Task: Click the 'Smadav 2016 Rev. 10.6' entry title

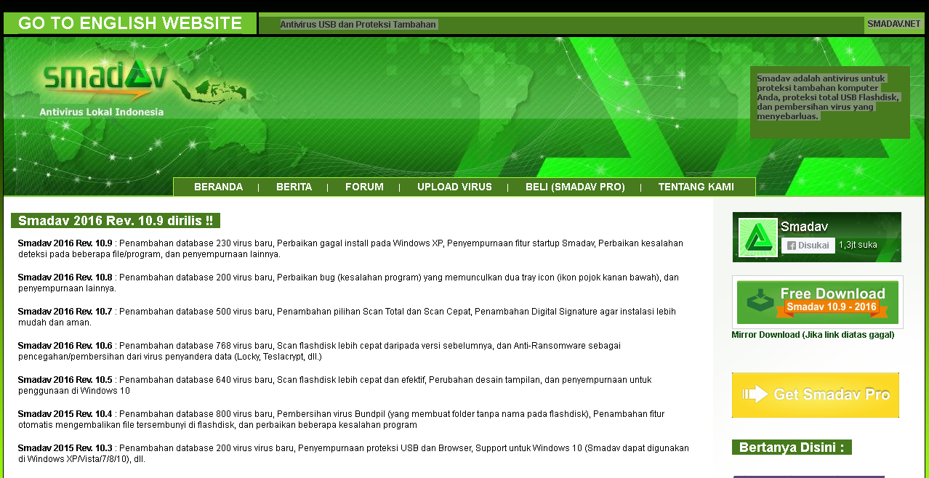Action: [x=65, y=346]
